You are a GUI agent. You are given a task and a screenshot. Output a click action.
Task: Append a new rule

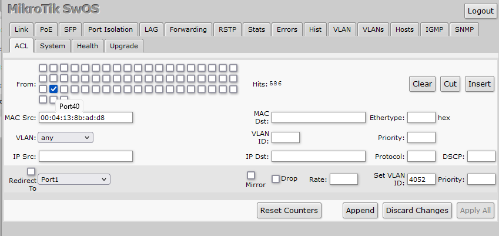[360, 211]
